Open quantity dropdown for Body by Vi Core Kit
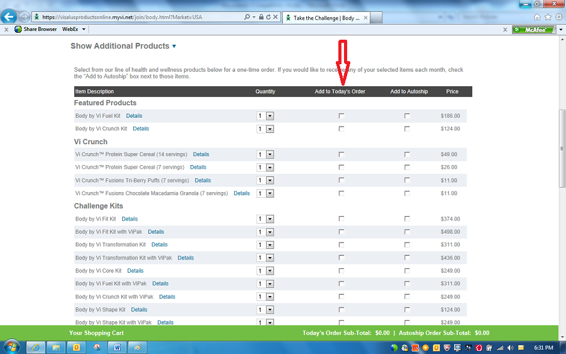 click(x=270, y=271)
